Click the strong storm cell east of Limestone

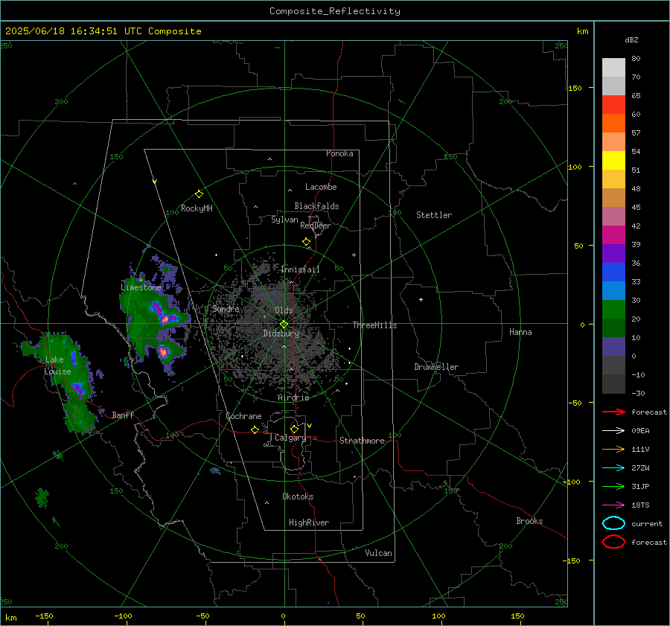click(x=165, y=319)
